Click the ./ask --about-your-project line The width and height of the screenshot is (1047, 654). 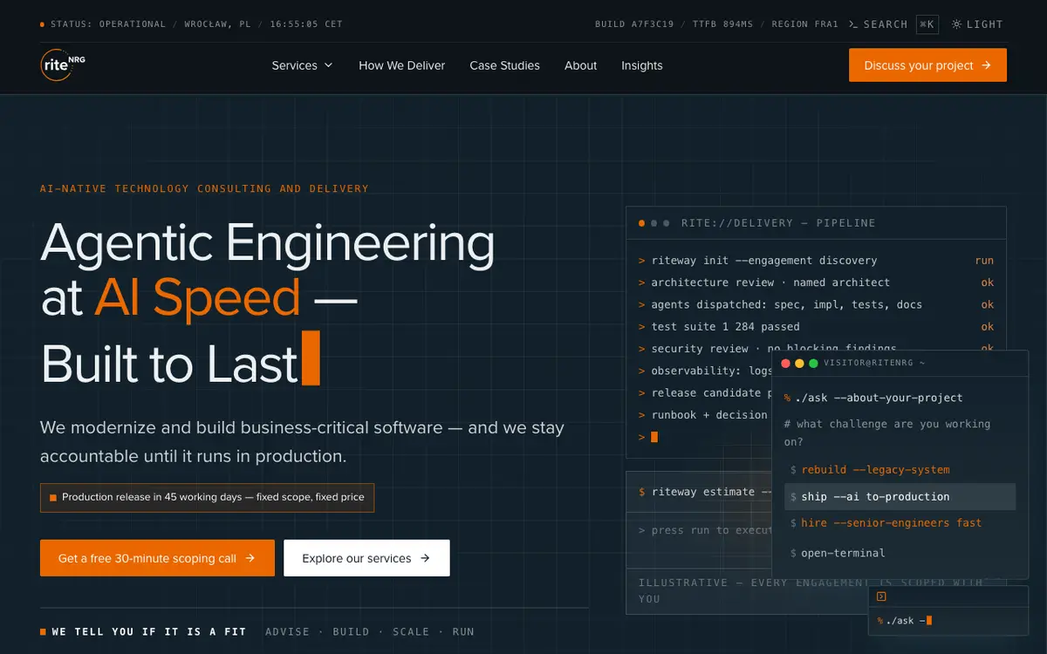(873, 398)
